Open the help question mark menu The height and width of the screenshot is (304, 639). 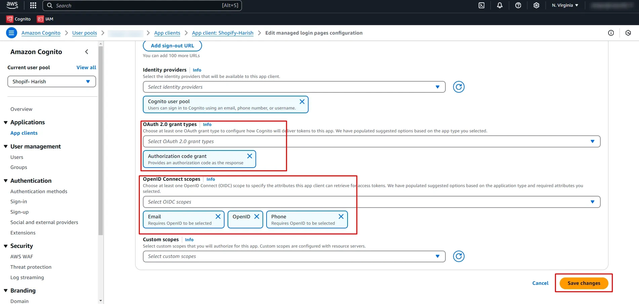tap(518, 5)
